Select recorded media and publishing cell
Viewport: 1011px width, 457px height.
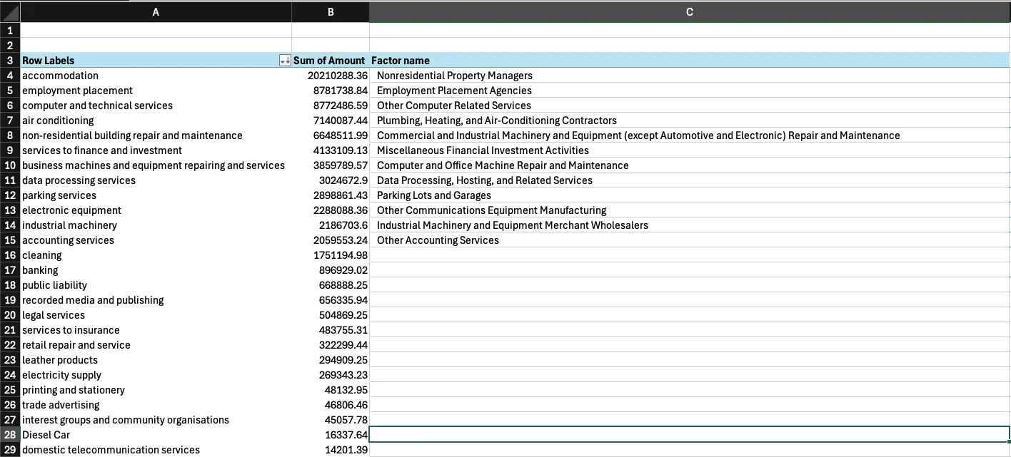pyautogui.click(x=156, y=300)
